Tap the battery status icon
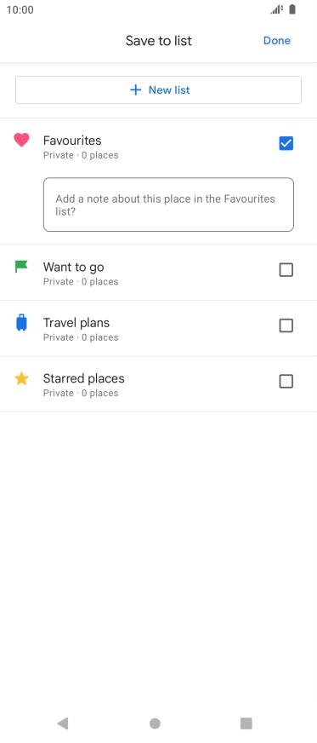The height and width of the screenshot is (743, 317). click(x=292, y=9)
